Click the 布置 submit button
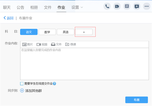The height and width of the screenshot is (106, 152). (137, 100)
